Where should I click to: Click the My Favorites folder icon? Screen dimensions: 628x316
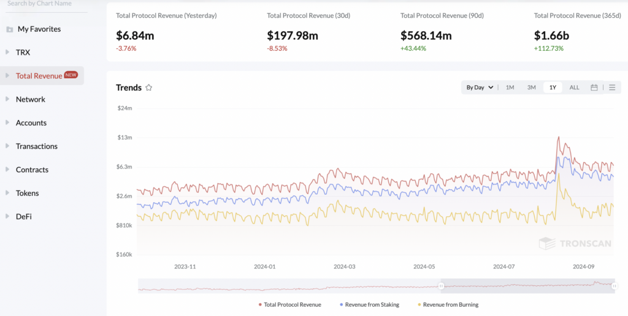coord(10,29)
